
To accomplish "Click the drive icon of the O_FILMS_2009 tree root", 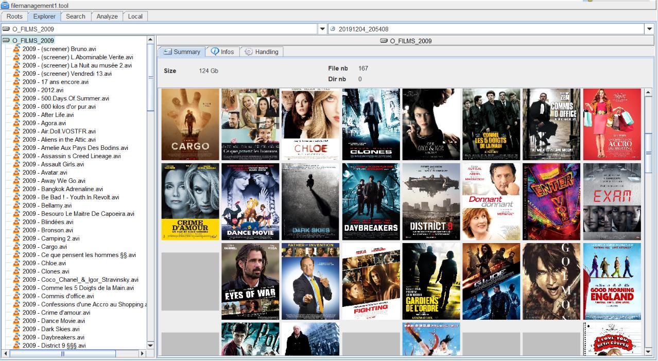I will click(7, 40).
